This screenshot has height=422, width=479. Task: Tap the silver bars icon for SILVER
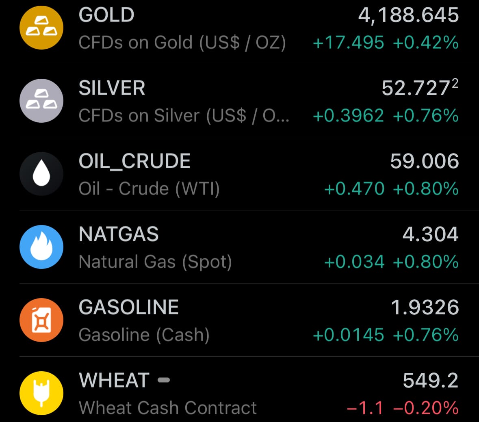[x=41, y=101]
